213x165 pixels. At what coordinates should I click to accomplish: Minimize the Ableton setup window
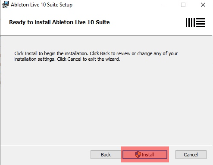pyautogui.click(x=164, y=5)
